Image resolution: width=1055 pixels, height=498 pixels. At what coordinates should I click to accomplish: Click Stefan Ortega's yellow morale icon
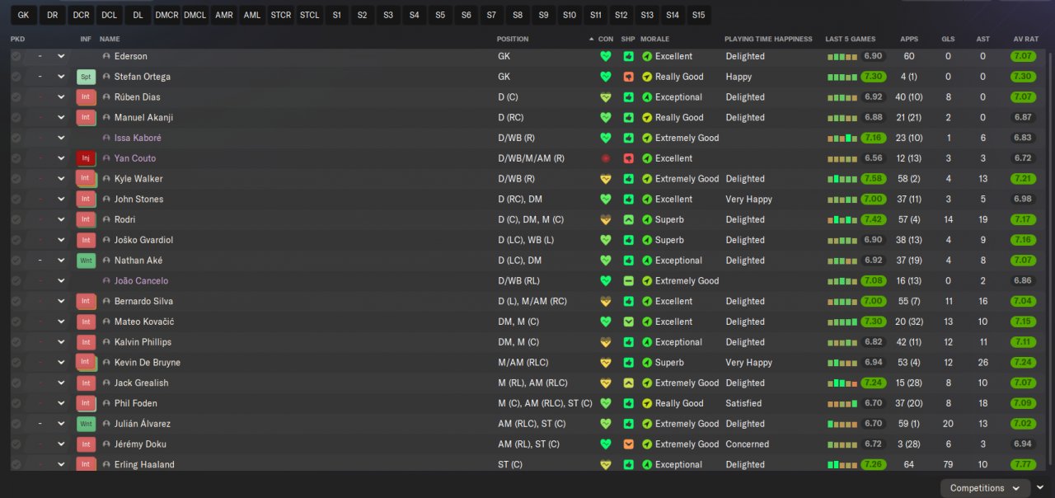click(647, 77)
